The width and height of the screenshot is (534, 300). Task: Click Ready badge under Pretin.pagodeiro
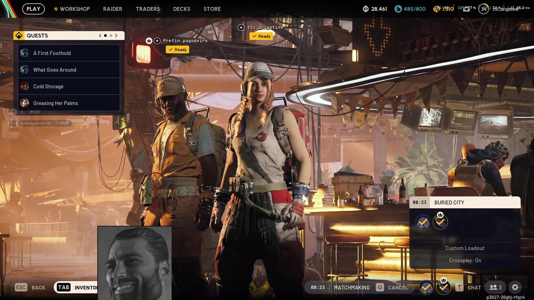click(177, 50)
